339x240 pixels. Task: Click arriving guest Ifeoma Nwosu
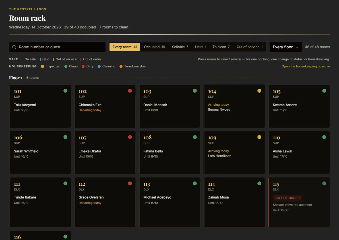point(219,109)
